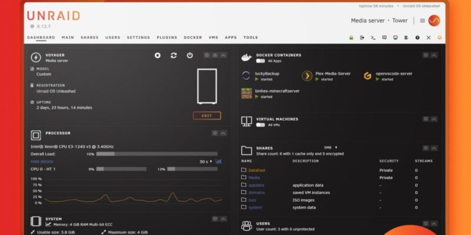
Task: Click the white tower case image
Action: 207,86
